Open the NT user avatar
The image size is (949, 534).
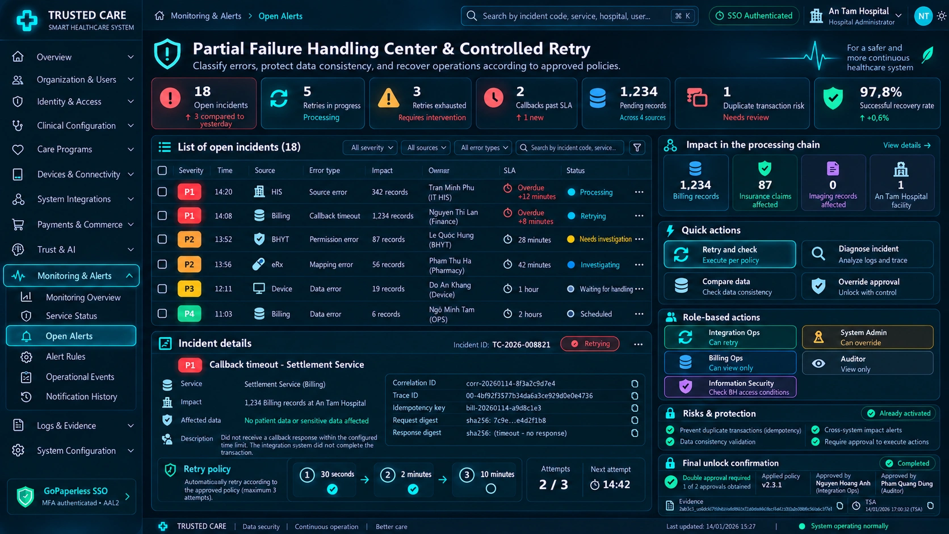[x=923, y=16]
